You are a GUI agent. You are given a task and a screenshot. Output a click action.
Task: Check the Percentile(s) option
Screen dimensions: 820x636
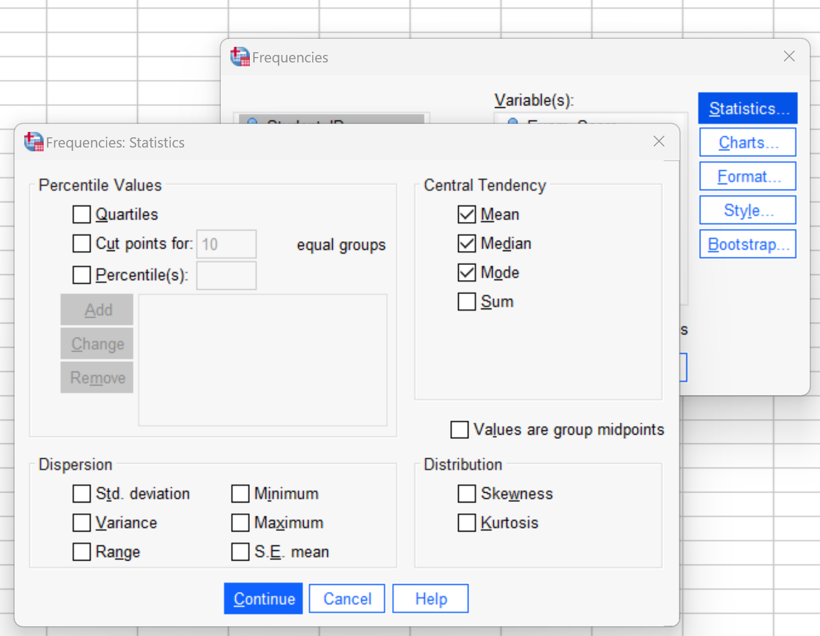click(81, 275)
